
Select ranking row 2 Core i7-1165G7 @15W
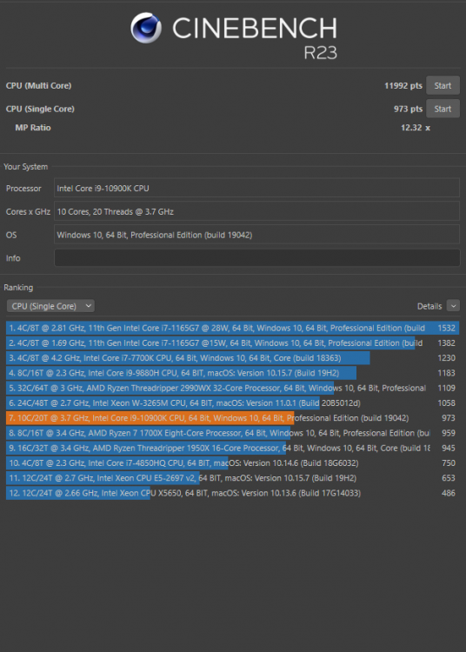click(x=233, y=343)
